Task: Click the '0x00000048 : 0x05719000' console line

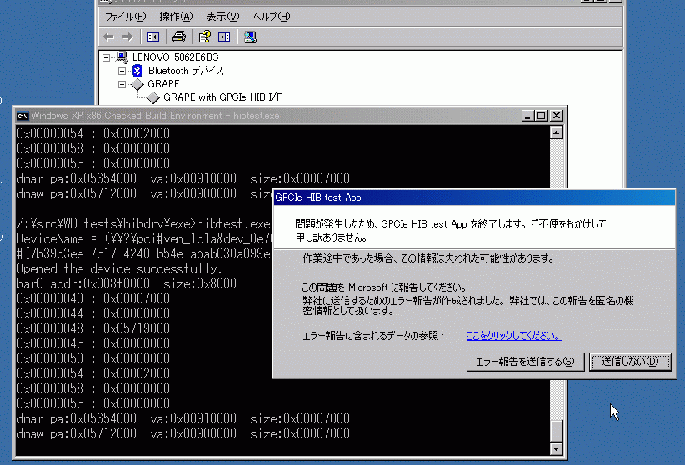Action: click(93, 328)
